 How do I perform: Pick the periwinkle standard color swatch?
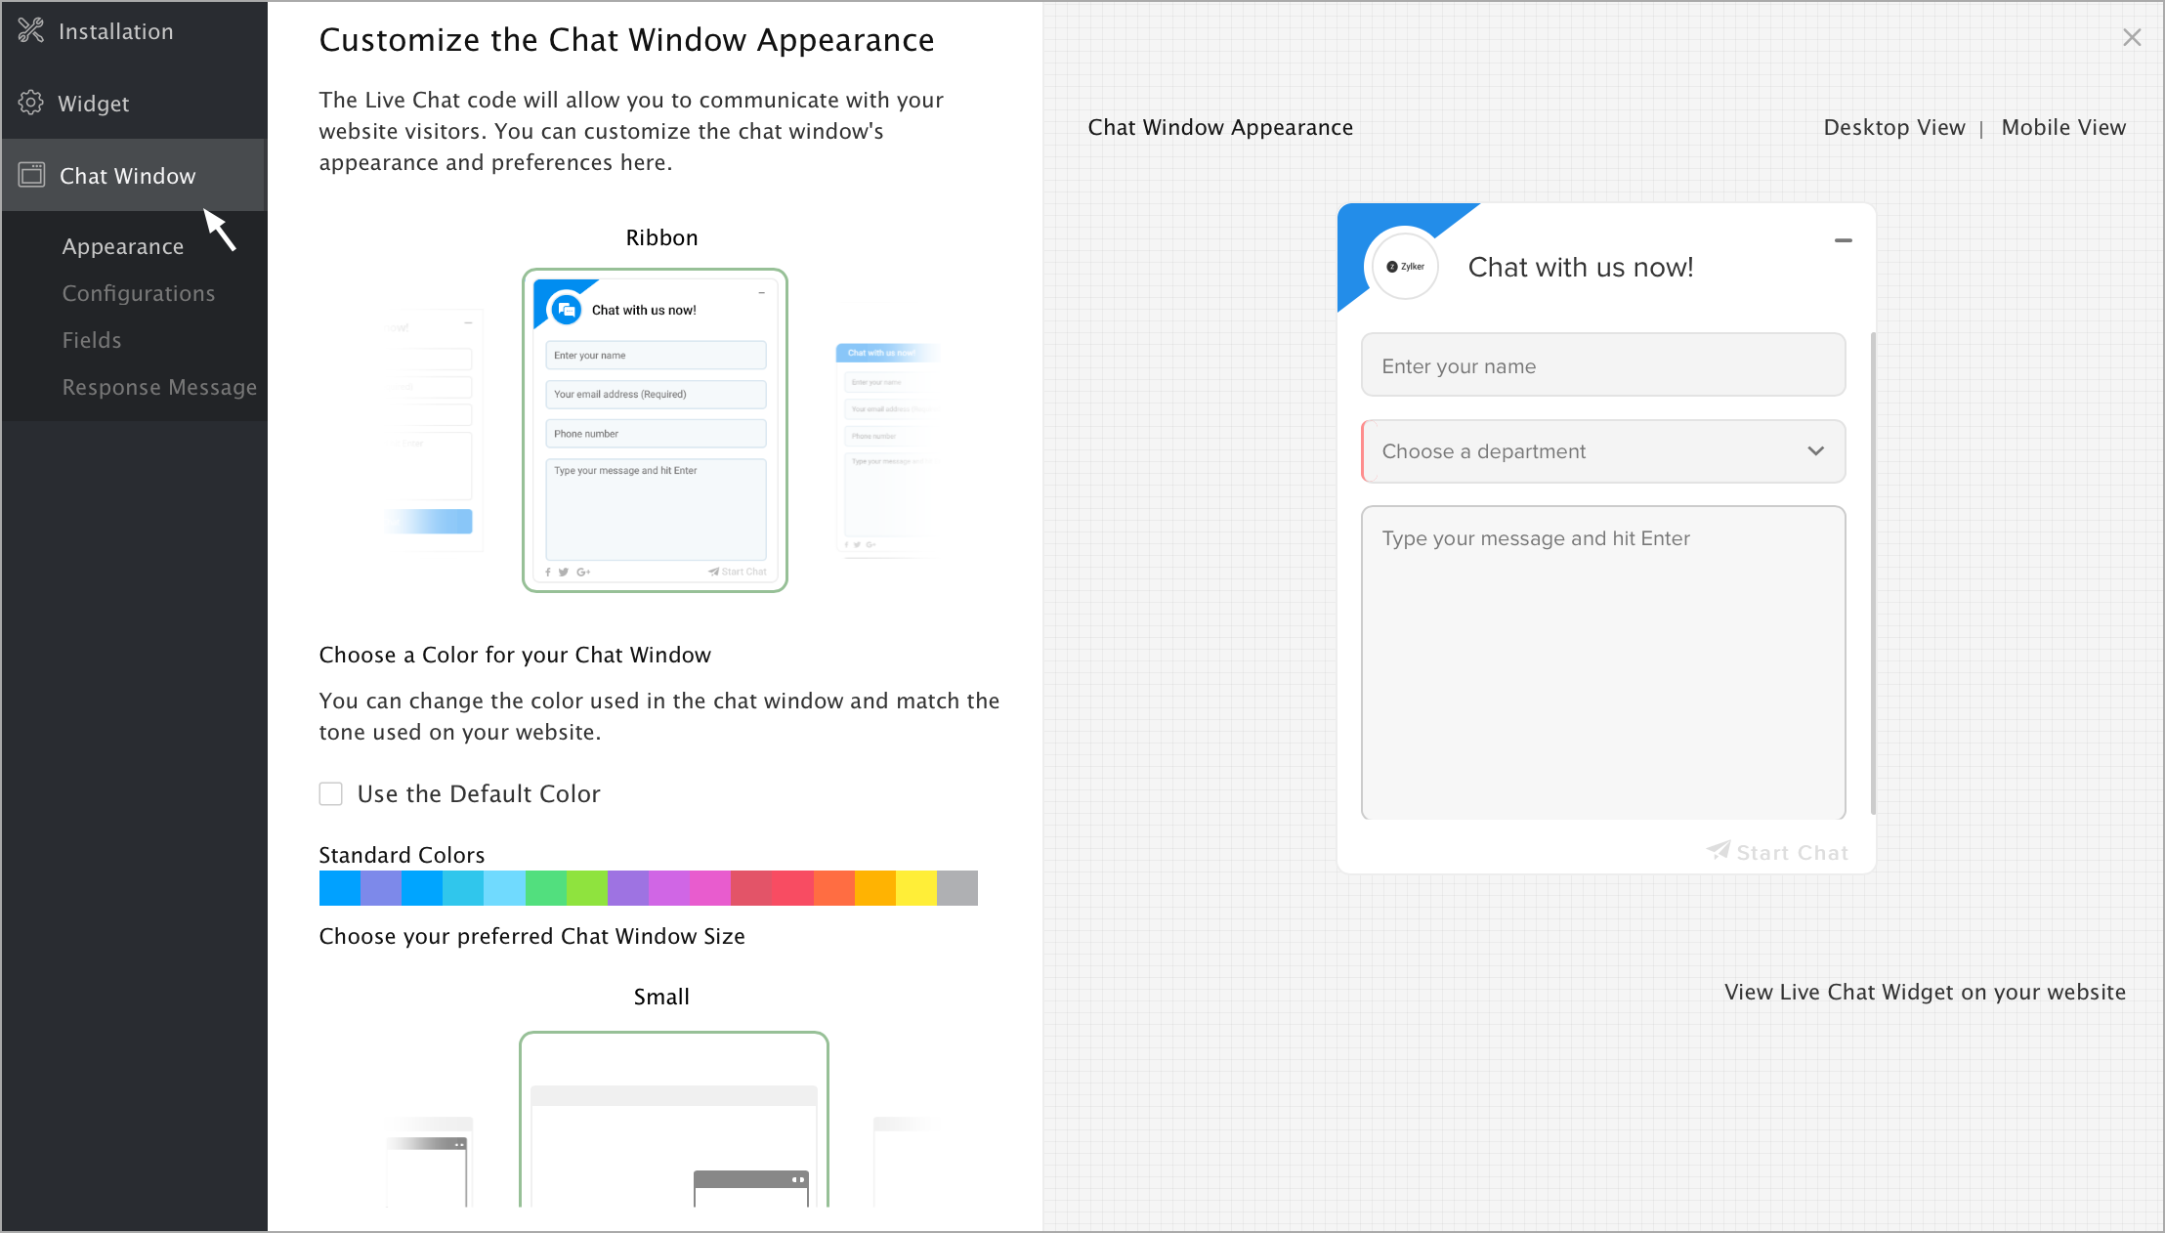click(x=381, y=888)
